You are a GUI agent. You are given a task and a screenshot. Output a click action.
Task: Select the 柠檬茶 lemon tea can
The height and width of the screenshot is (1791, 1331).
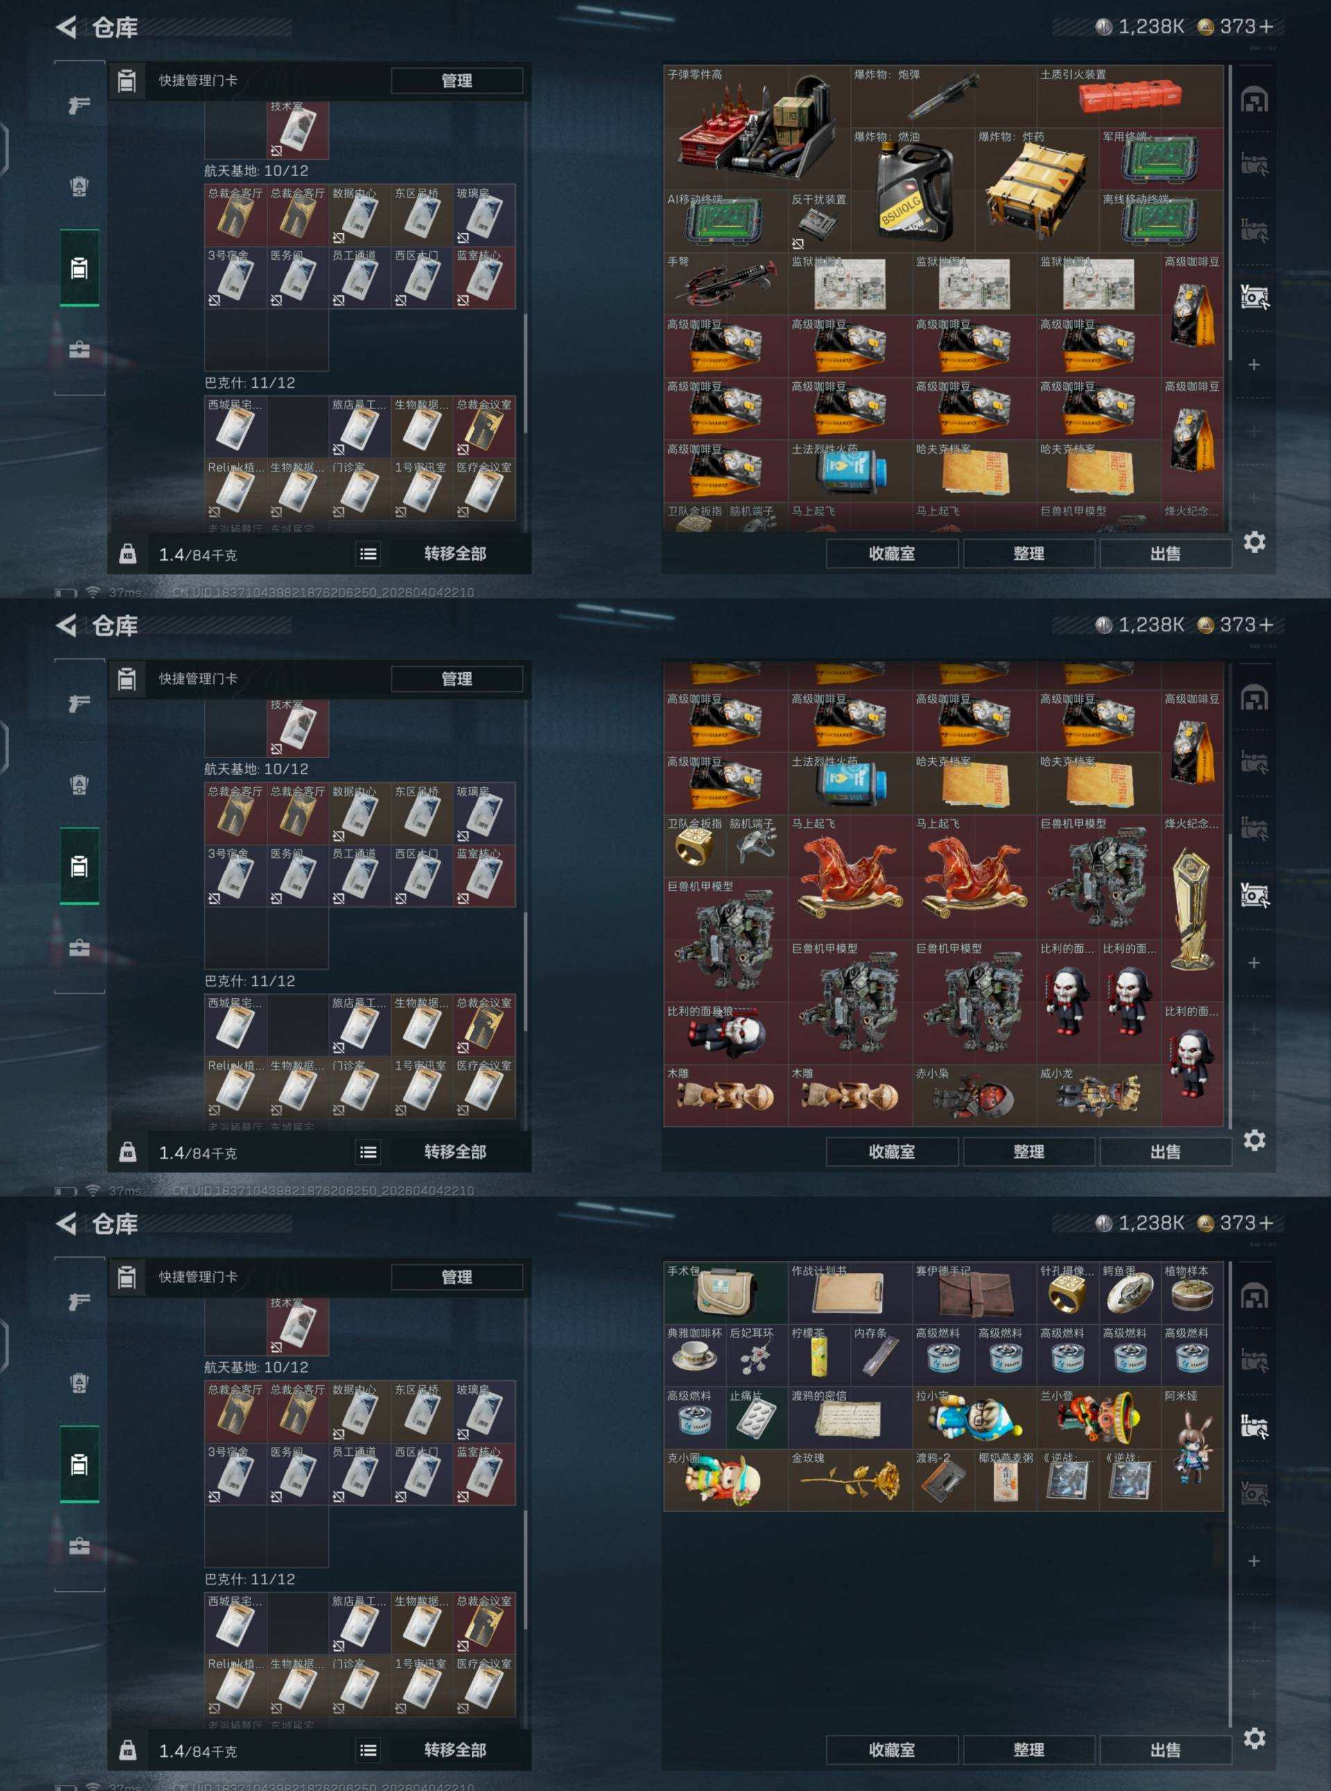(819, 1355)
